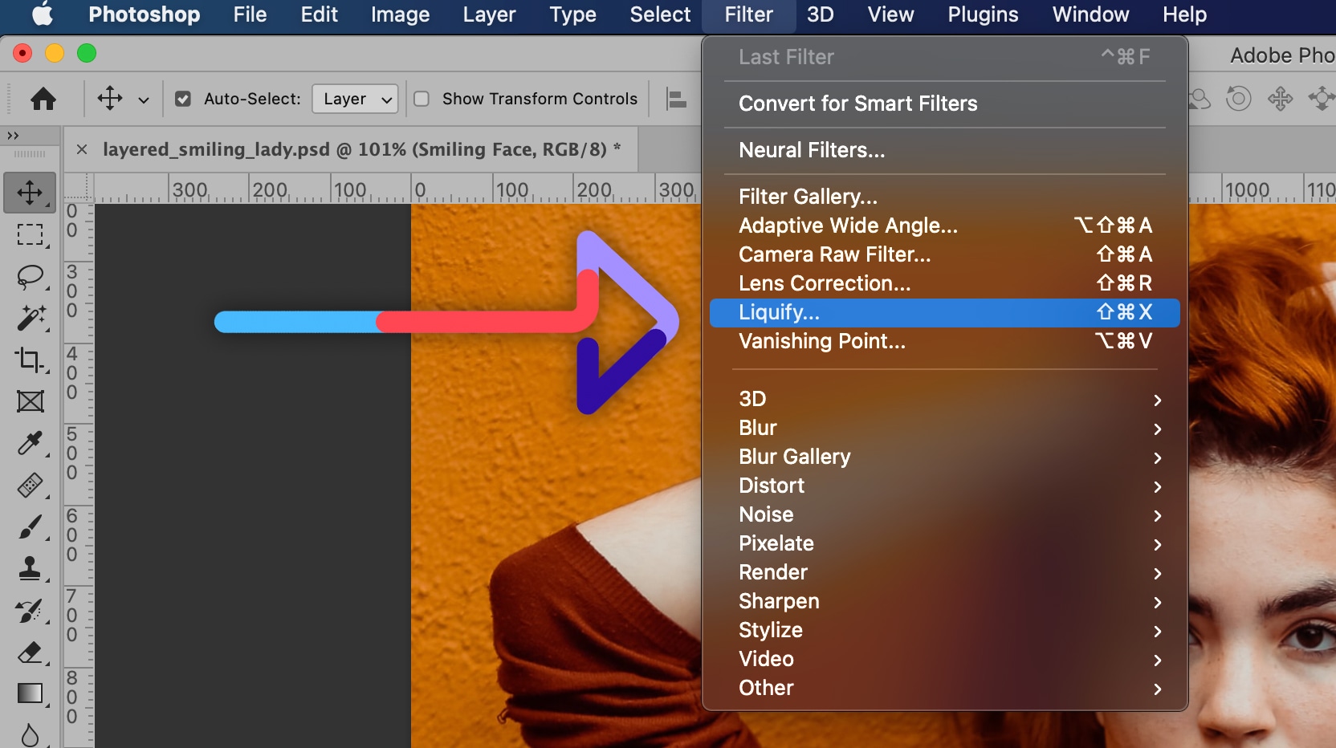This screenshot has width=1336, height=748.
Task: Activate the Crop tool
Action: tap(30, 360)
